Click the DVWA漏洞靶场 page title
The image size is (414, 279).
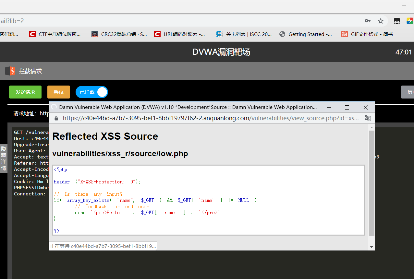click(x=221, y=52)
